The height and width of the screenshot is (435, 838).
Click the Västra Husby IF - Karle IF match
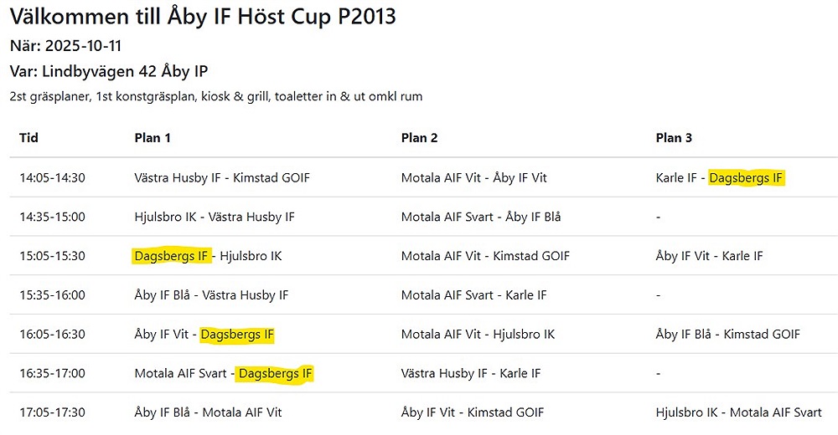click(x=470, y=373)
